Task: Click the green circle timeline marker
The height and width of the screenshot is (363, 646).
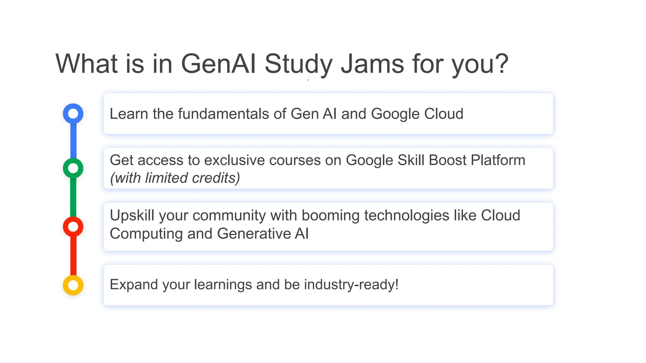Action: pos(73,168)
